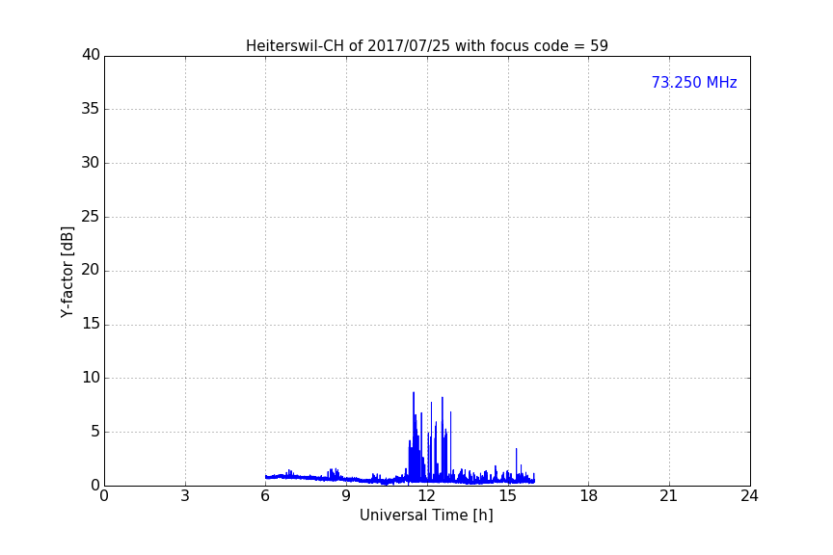Screen dimensions: 833x555
Task: Click the y-axis tick label '35'
Action: coord(91,109)
